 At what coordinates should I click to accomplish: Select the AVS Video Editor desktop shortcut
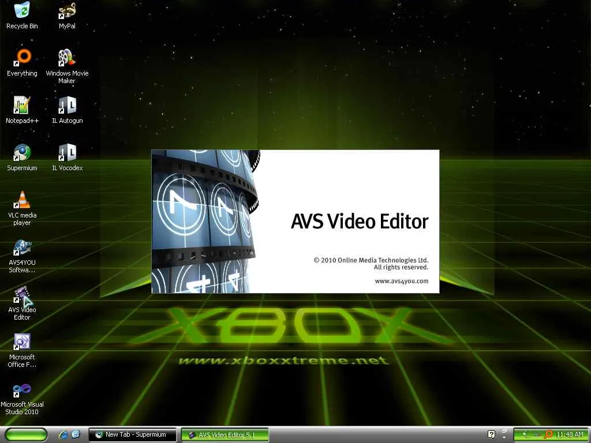pyautogui.click(x=22, y=303)
